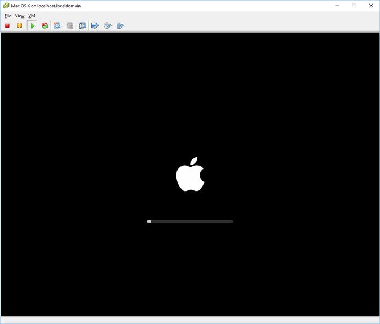The height and width of the screenshot is (324, 380).
Task: Open the File menu
Action: tap(8, 16)
